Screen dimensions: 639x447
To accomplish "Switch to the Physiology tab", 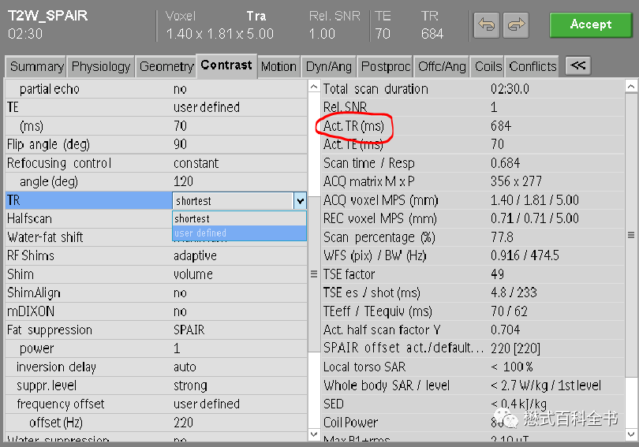I will tap(101, 67).
